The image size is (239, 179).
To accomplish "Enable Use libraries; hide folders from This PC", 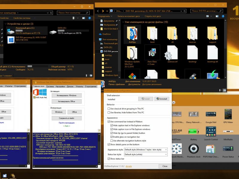I will [109, 112].
